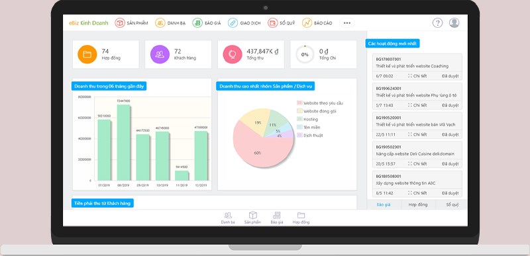This screenshot has width=530, height=256.
Task: Open the Sản Phẩm box icon in navbar
Action: click(120, 23)
